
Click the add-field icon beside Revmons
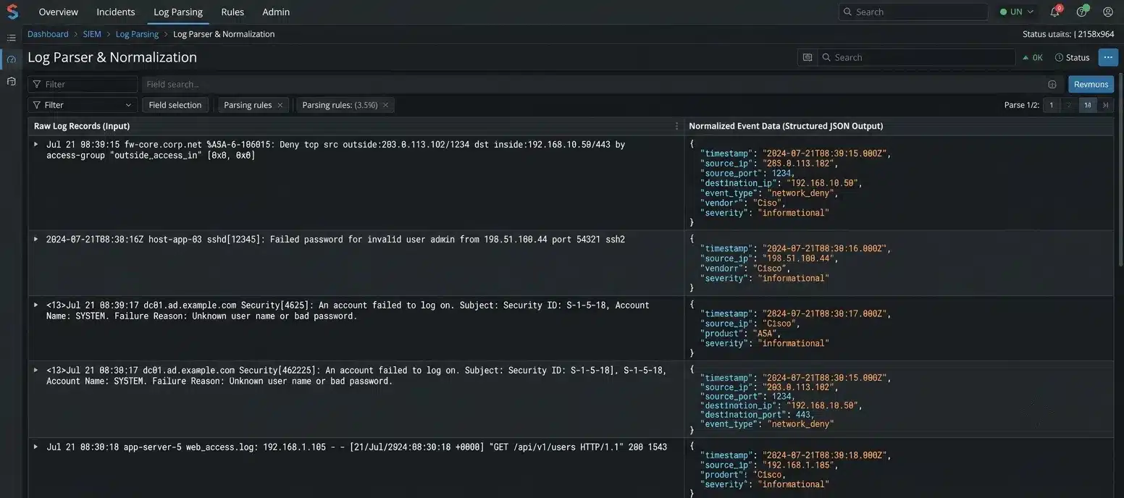1052,84
